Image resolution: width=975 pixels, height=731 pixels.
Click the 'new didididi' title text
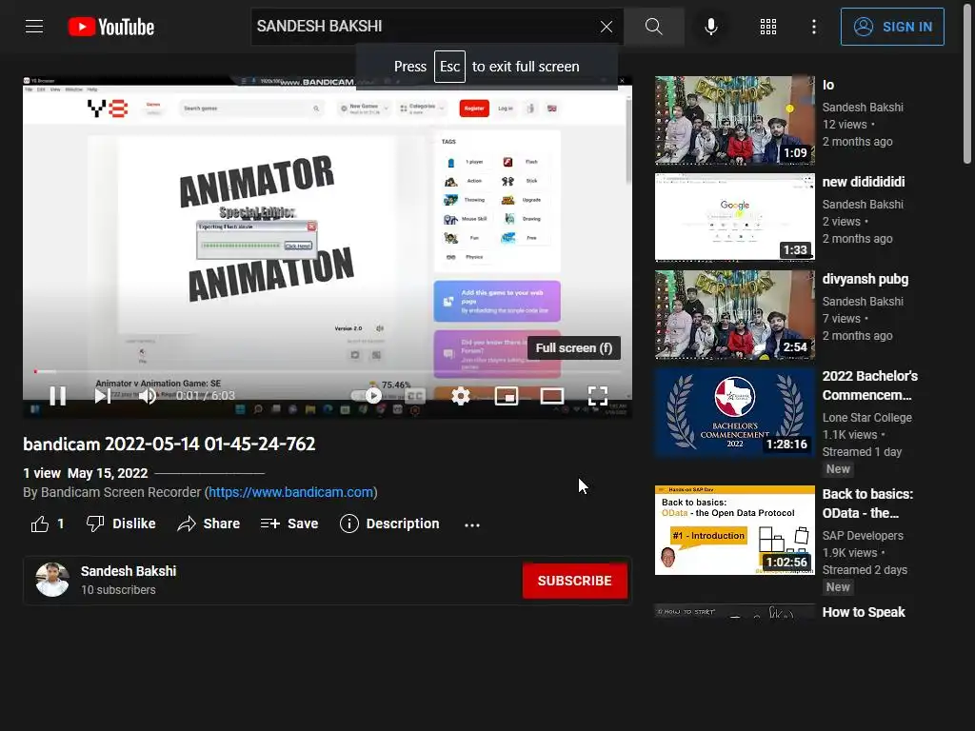[864, 182]
